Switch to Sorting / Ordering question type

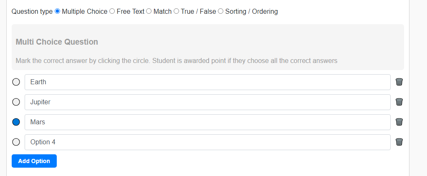(x=220, y=11)
